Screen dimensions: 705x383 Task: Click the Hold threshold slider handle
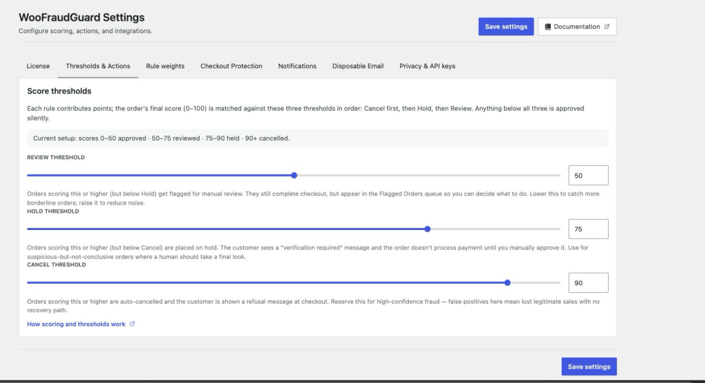coord(428,229)
